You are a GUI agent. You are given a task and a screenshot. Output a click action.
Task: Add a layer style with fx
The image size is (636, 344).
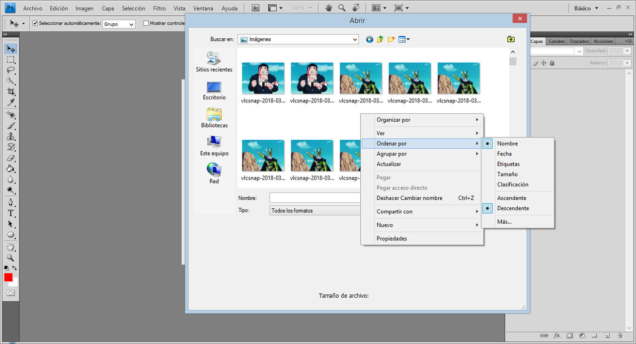(x=557, y=336)
